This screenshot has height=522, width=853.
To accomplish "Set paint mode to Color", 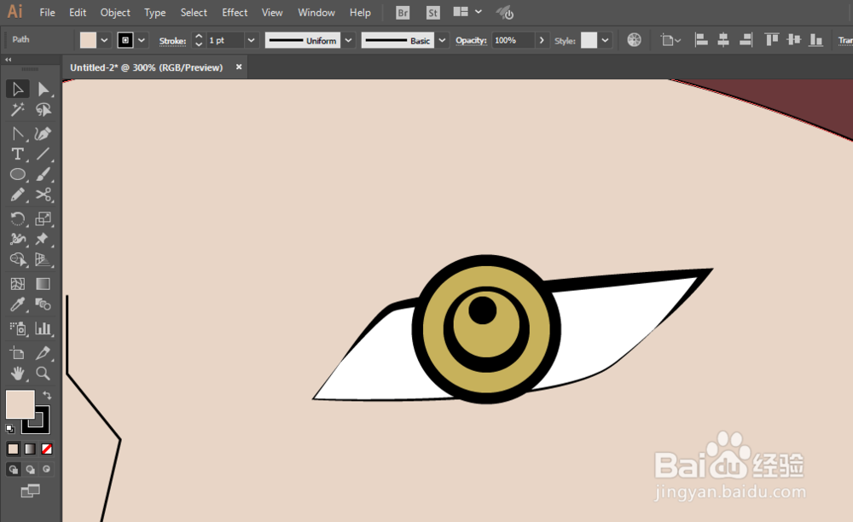I will point(13,449).
